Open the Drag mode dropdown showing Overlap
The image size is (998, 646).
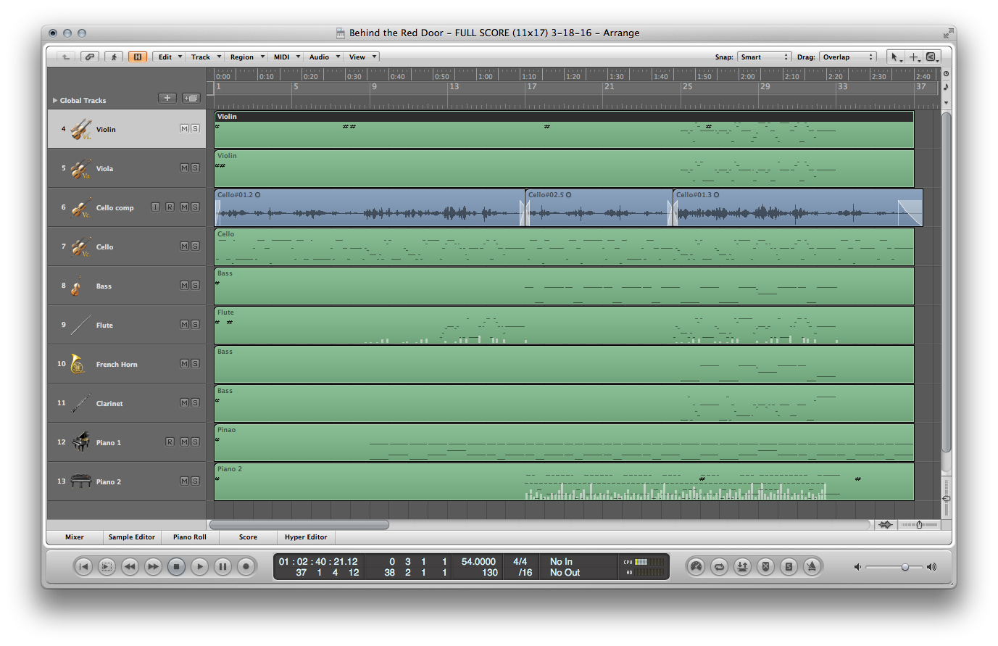click(848, 57)
